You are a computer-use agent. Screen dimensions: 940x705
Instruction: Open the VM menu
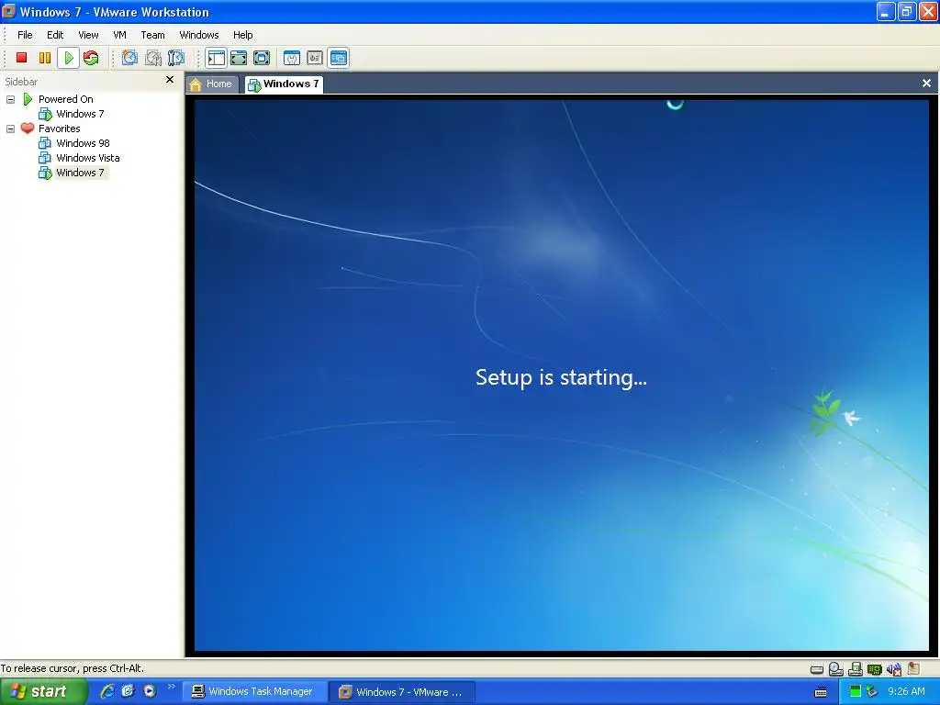[120, 35]
